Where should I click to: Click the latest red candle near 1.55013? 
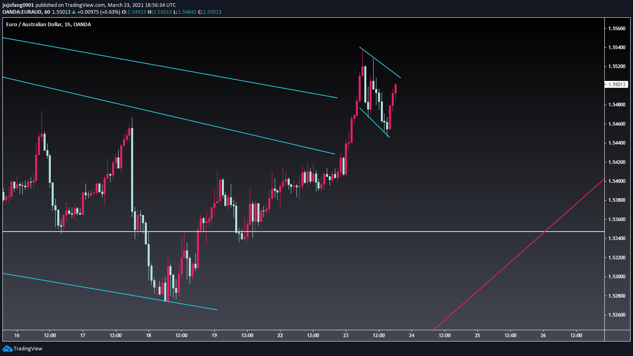click(396, 89)
